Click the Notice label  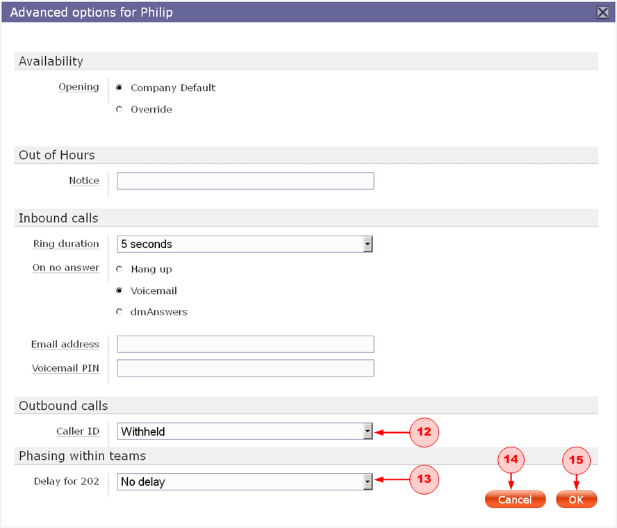[x=84, y=181]
